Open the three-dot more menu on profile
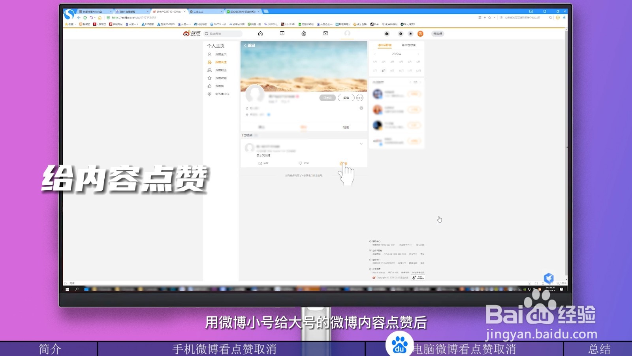The height and width of the screenshot is (356, 632). [x=360, y=98]
